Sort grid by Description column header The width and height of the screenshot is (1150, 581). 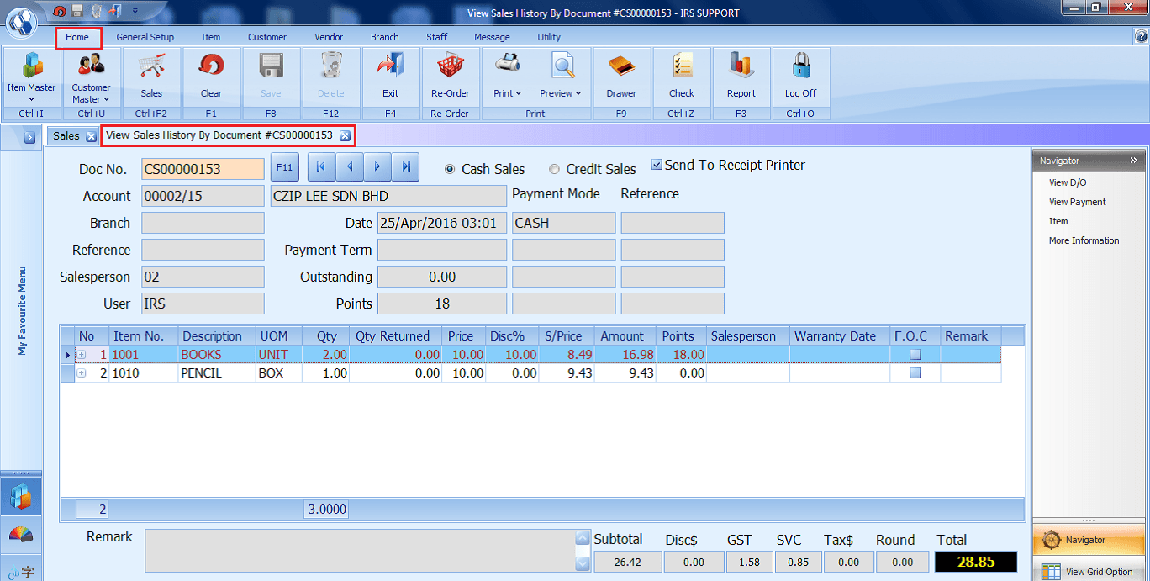pyautogui.click(x=217, y=336)
